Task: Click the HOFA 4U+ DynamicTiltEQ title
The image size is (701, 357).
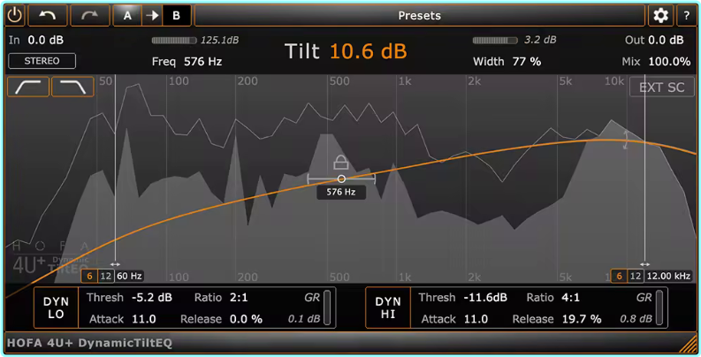Action: tap(89, 343)
